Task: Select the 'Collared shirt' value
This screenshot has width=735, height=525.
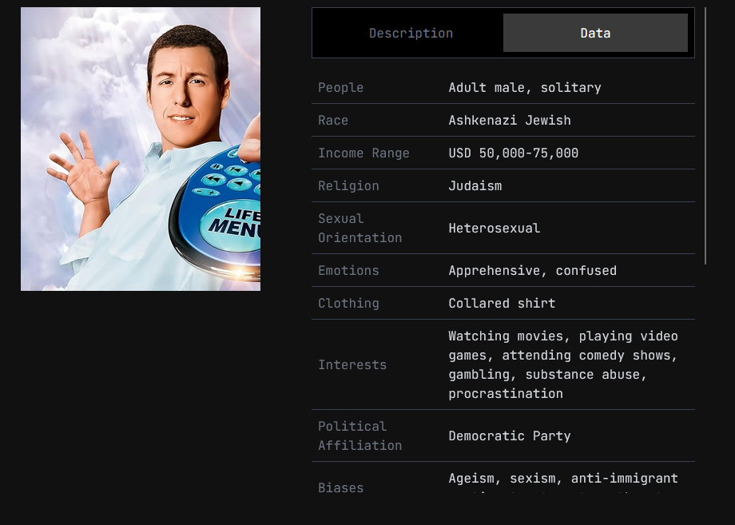Action: pos(502,304)
